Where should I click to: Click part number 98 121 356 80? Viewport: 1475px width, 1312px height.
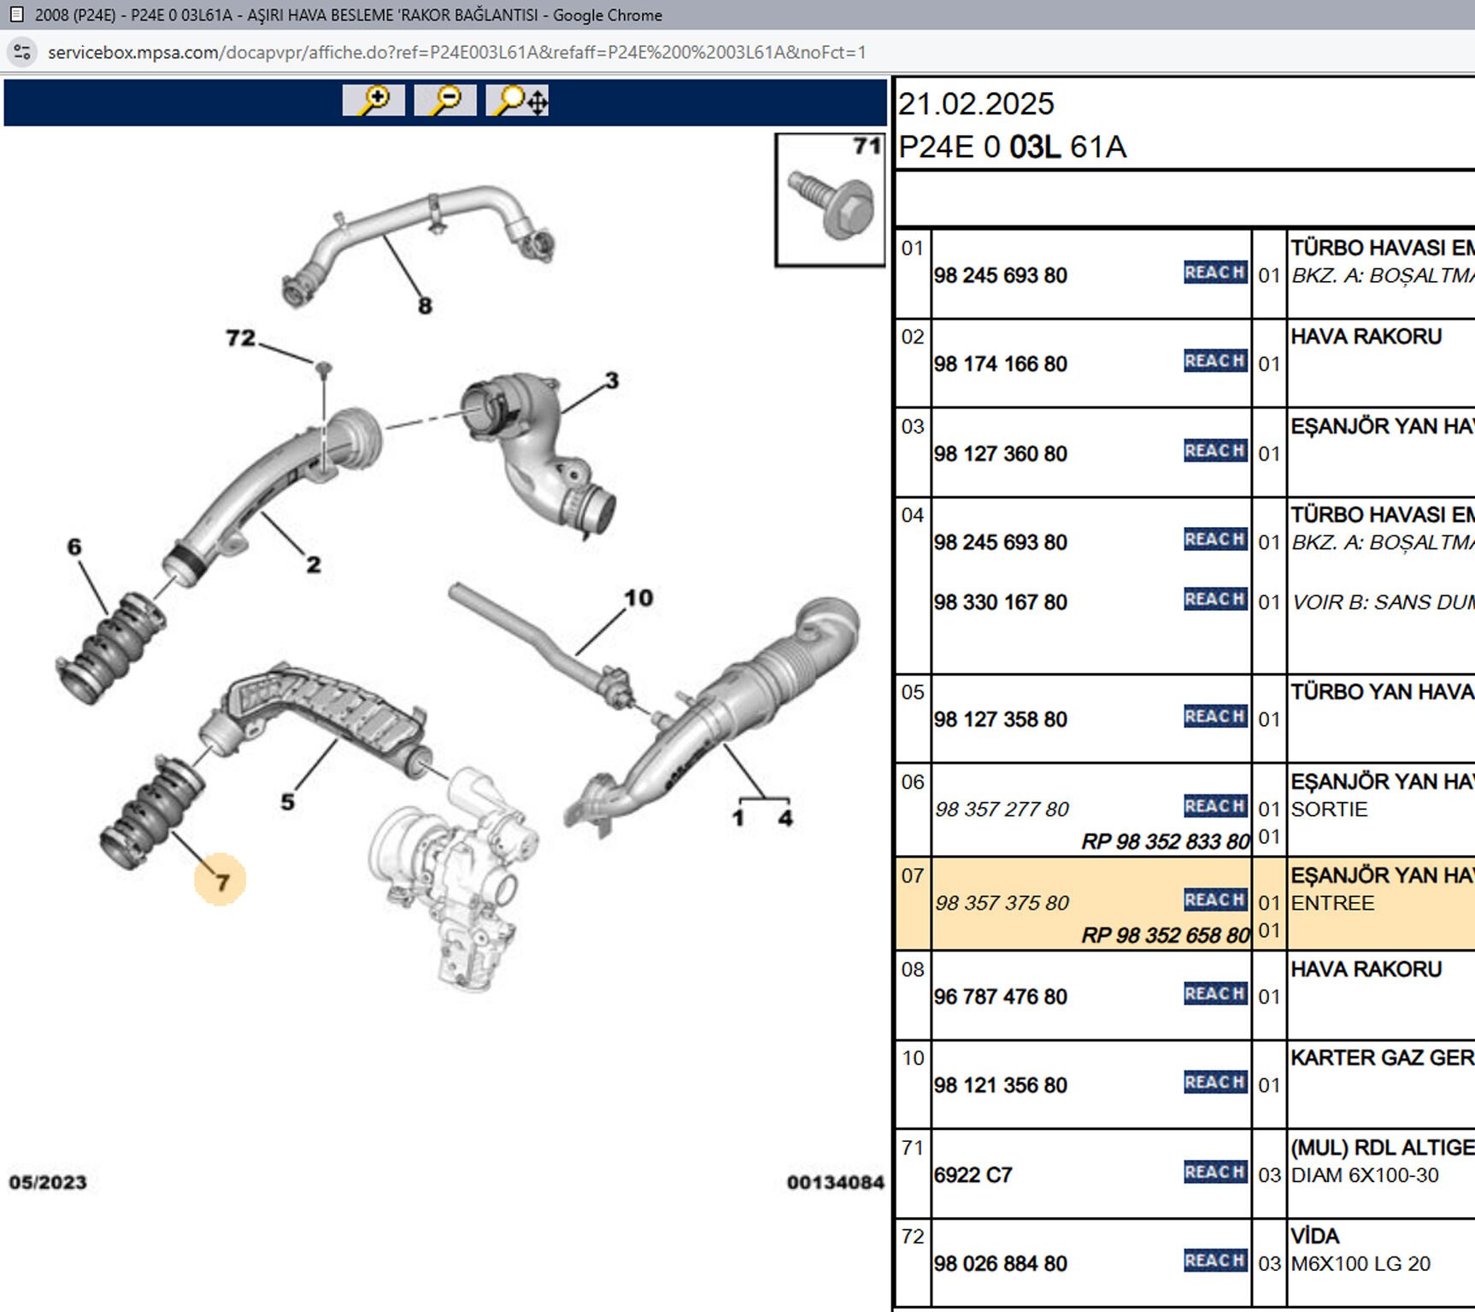coord(1000,1086)
